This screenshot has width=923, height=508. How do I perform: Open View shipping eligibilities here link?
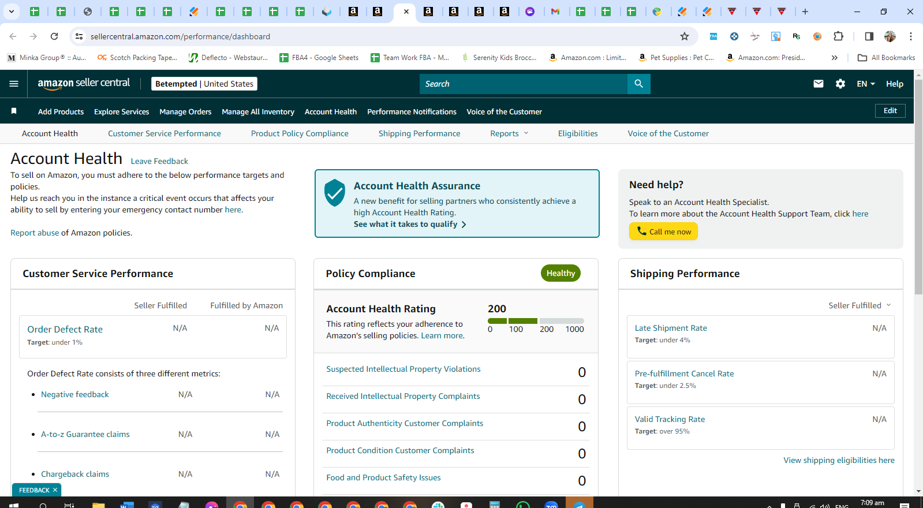tap(839, 460)
